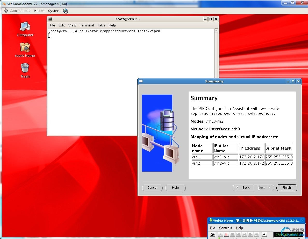Open the Computer desktop icon
This screenshot has height=239, width=308.
[25, 29]
